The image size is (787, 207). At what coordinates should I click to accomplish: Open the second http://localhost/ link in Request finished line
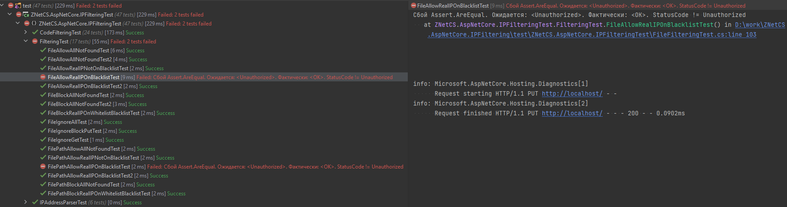[x=572, y=113]
